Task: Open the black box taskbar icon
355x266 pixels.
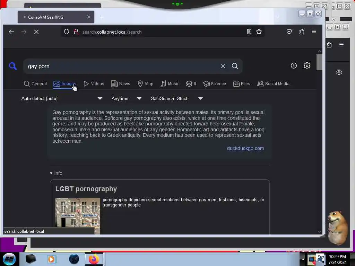Action: click(31, 259)
